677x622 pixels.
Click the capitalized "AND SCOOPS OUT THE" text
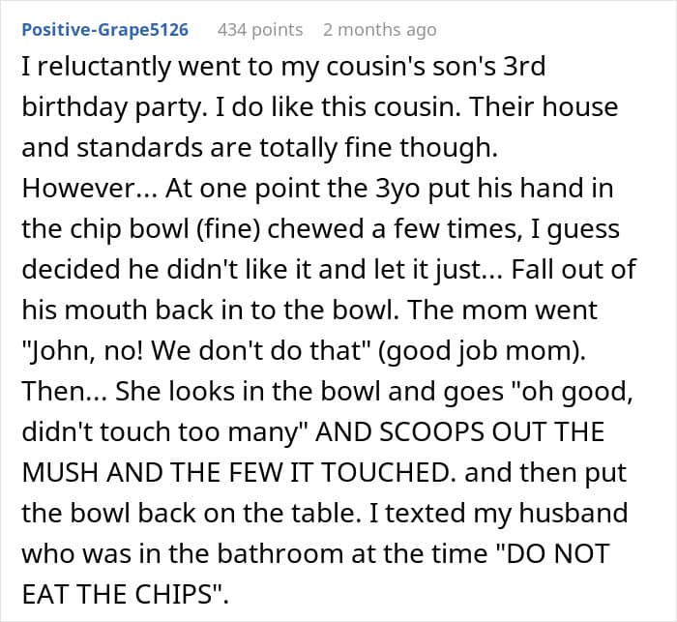459,432
